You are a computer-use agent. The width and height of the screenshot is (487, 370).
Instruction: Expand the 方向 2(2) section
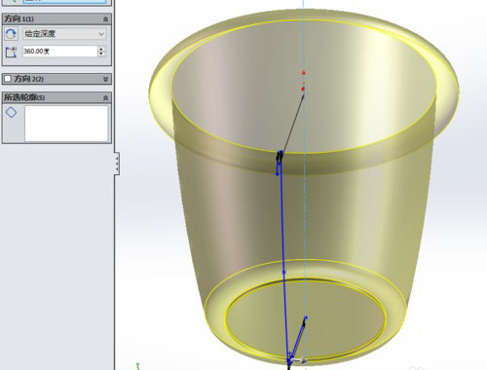pos(105,79)
